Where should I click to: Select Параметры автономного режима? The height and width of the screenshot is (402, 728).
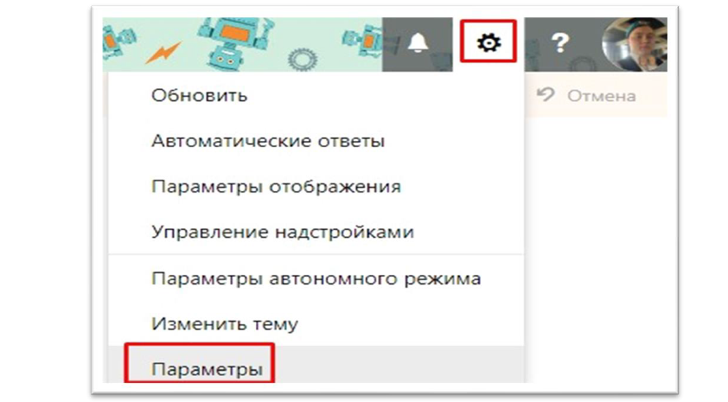tap(316, 278)
